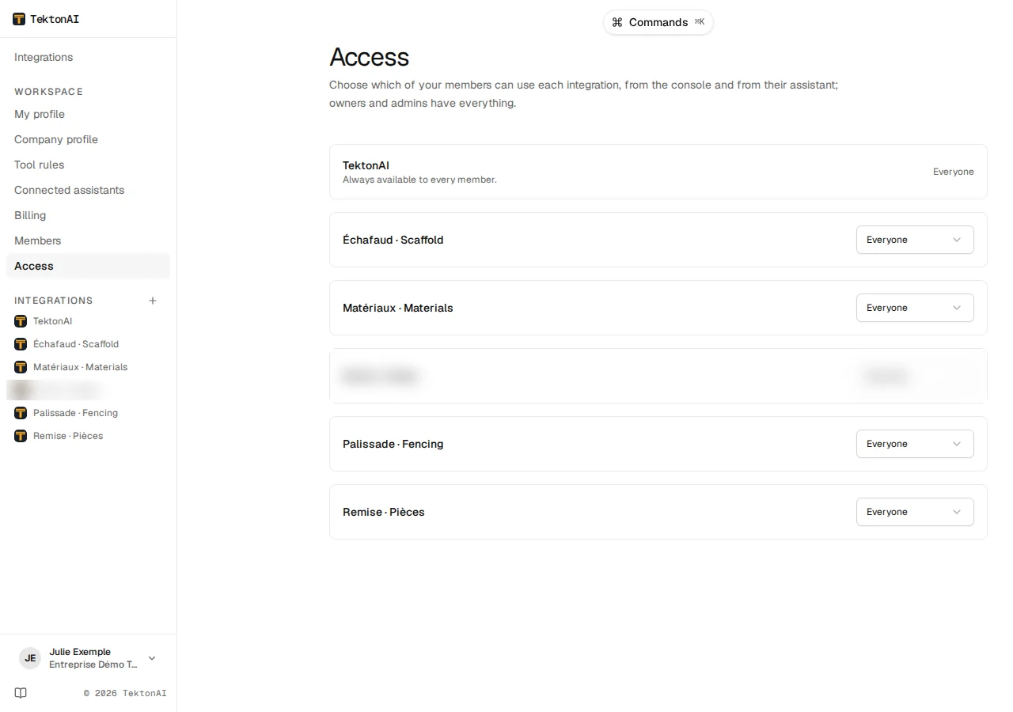Open Échafaud · Scaffold access dropdown
1013x712 pixels.
coord(915,240)
